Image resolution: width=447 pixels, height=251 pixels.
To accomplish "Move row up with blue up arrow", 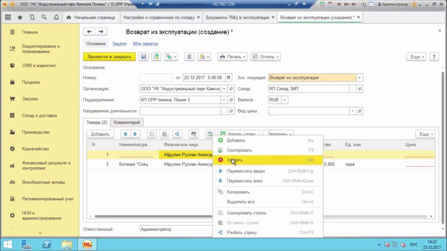I will 125,134.
